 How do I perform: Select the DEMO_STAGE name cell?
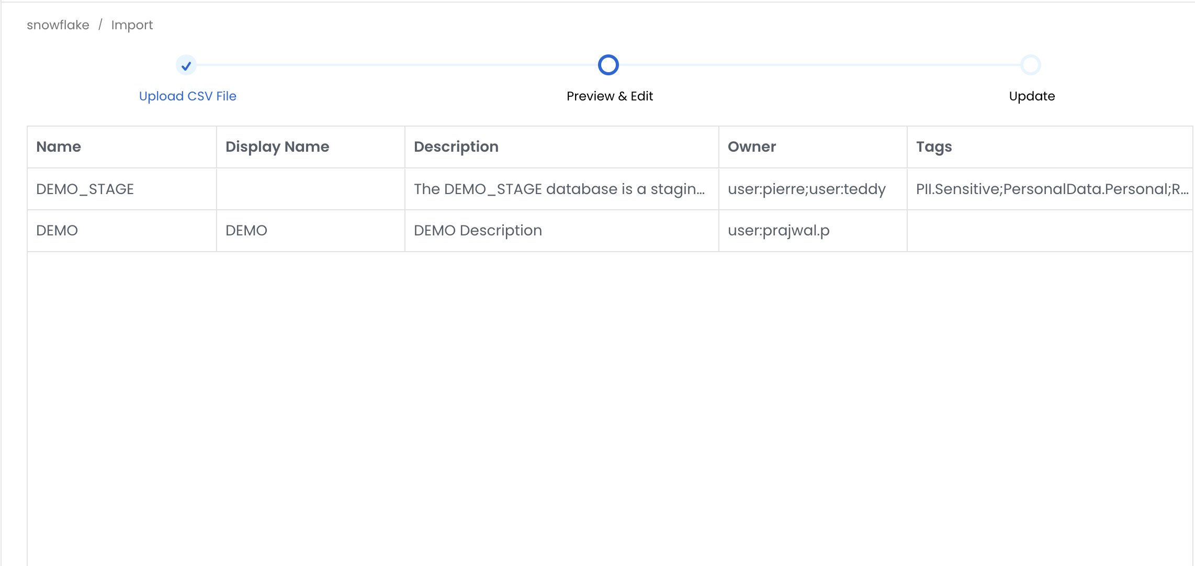click(122, 189)
